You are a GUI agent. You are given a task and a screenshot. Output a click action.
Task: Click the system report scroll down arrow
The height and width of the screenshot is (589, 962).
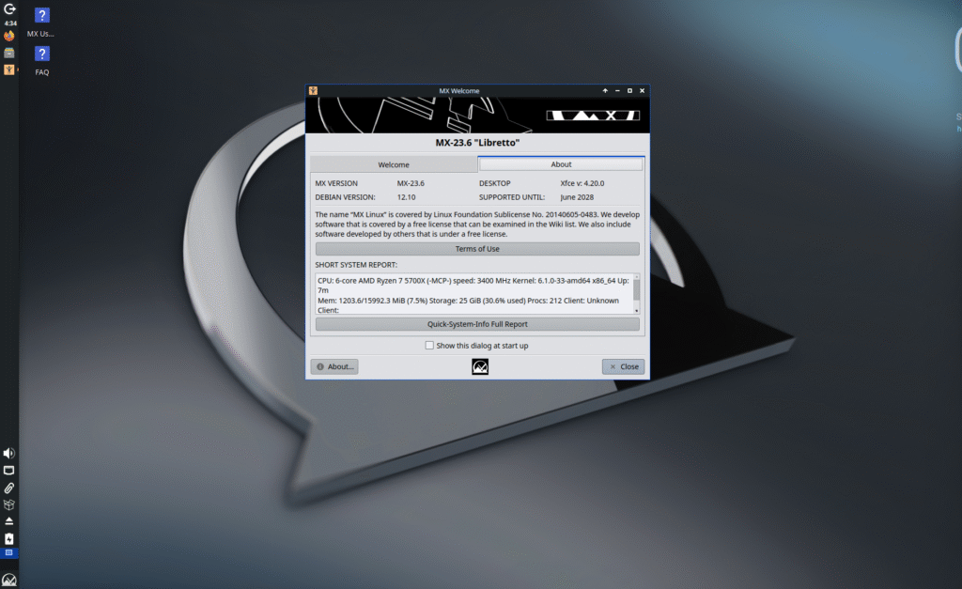tap(636, 310)
